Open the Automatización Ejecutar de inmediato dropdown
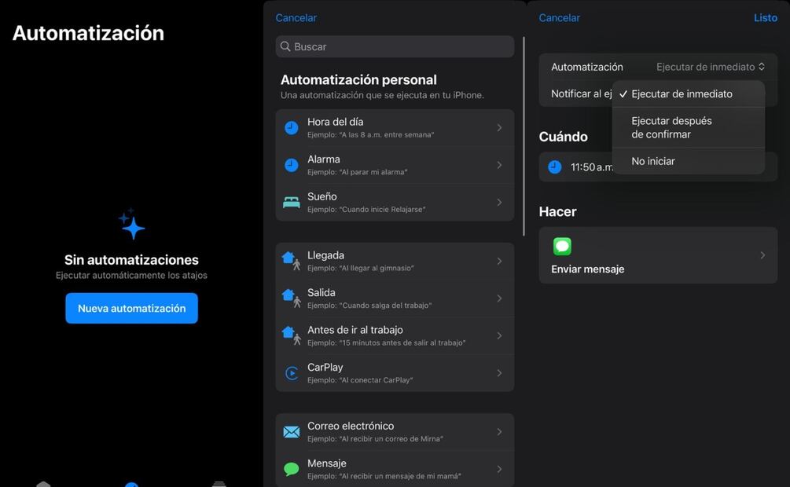 tap(710, 68)
